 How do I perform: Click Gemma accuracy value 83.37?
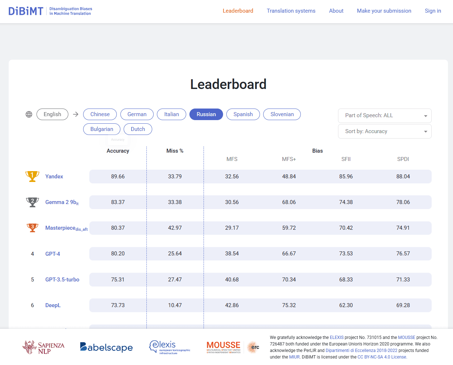pyautogui.click(x=118, y=202)
